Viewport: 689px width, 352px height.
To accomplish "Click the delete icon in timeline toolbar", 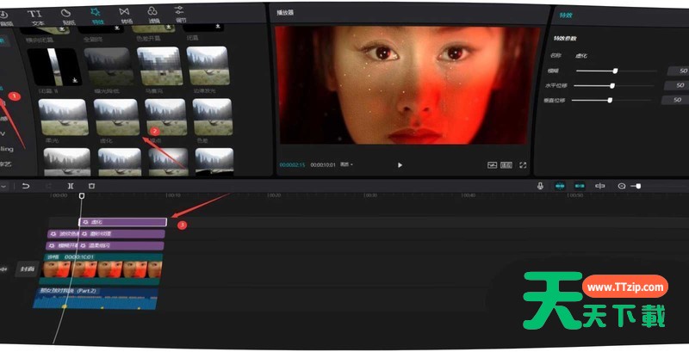I will [x=91, y=185].
